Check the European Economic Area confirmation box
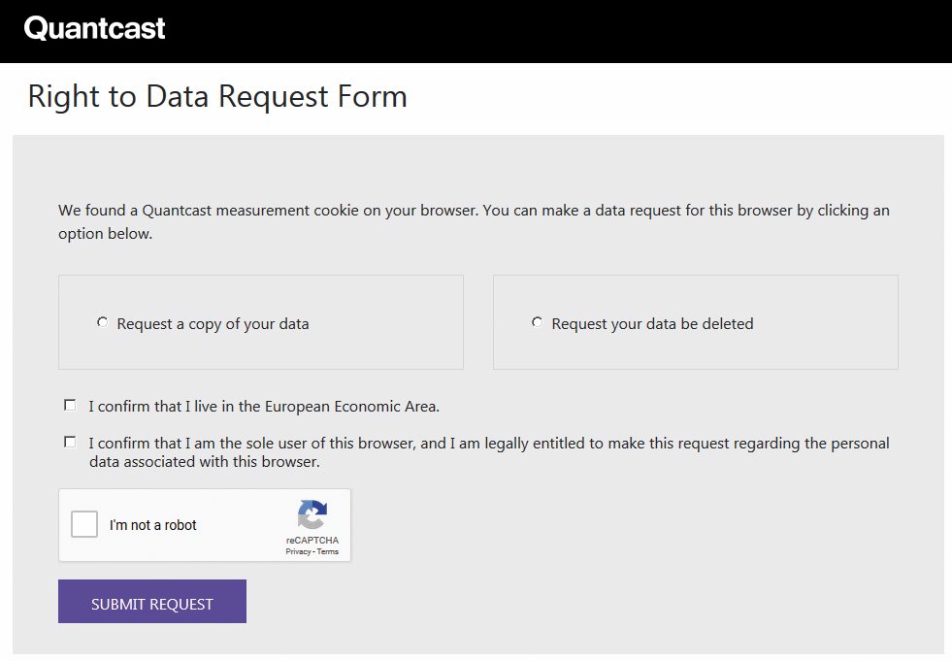 70,405
